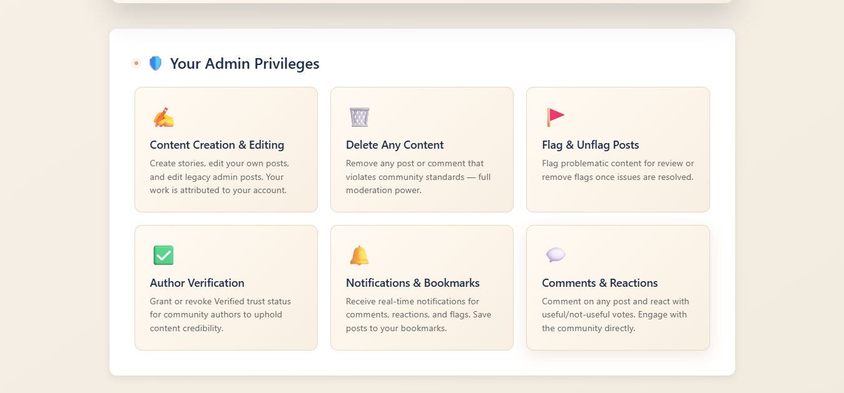Click the speech bubble Comments icon
Screen dimensions: 844x393
point(556,255)
